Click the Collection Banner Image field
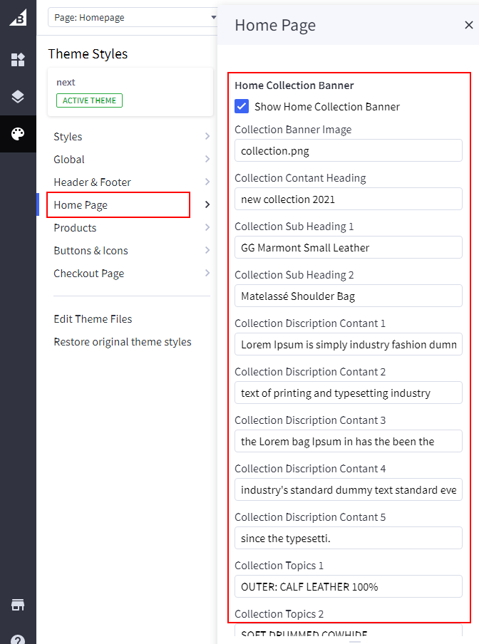The width and height of the screenshot is (479, 644). pos(348,150)
